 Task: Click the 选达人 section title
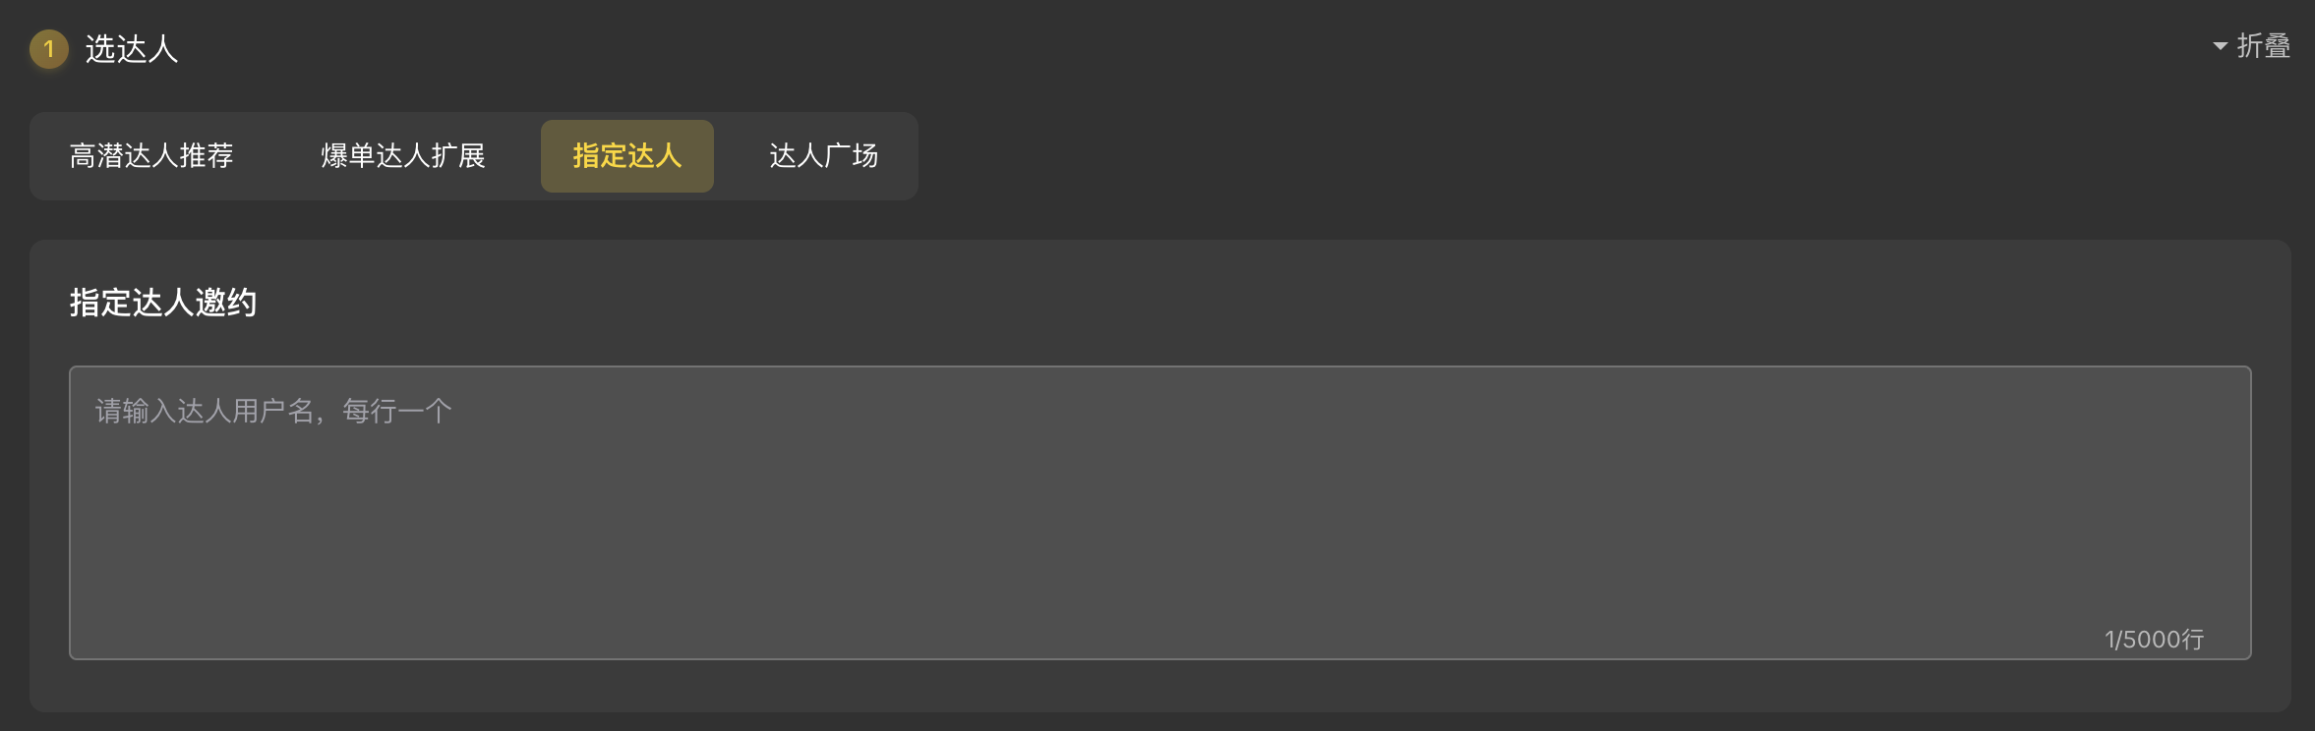click(132, 49)
